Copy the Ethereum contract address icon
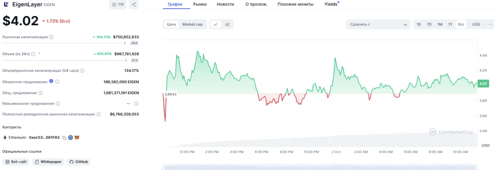The width and height of the screenshot is (504, 170). pyautogui.click(x=64, y=137)
